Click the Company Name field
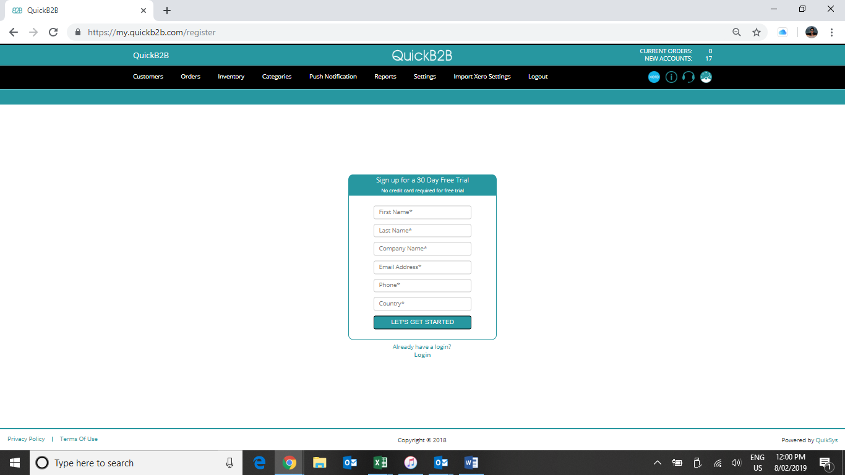This screenshot has height=475, width=845. tap(422, 249)
